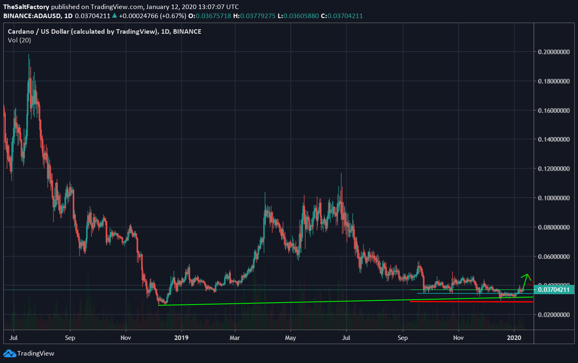The image size is (578, 363).
Task: Click the TradingView cloud logo icon
Action: point(10,353)
